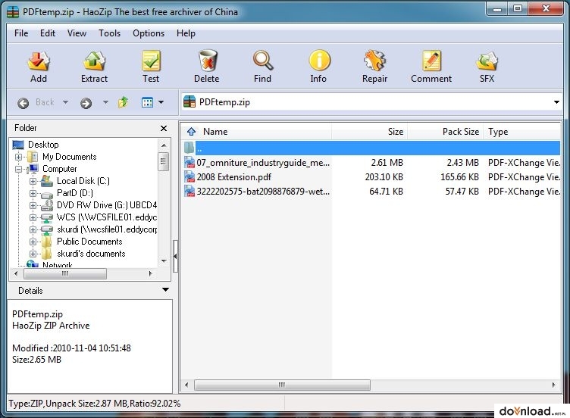Click file list scroll right arrow

[553, 385]
